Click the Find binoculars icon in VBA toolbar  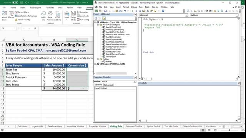[x=120, y=11]
